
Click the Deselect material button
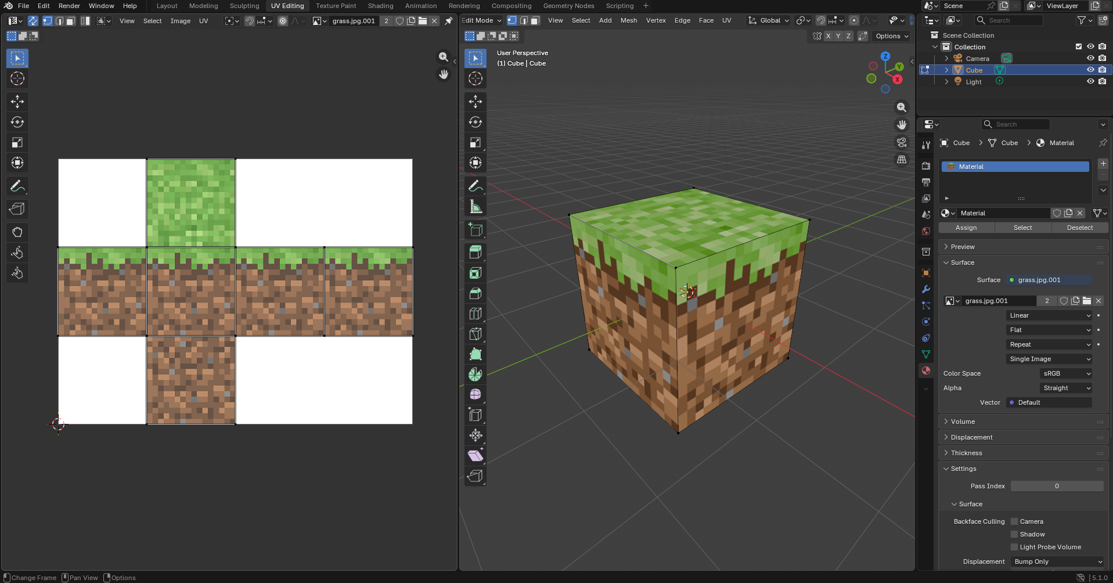click(x=1079, y=228)
